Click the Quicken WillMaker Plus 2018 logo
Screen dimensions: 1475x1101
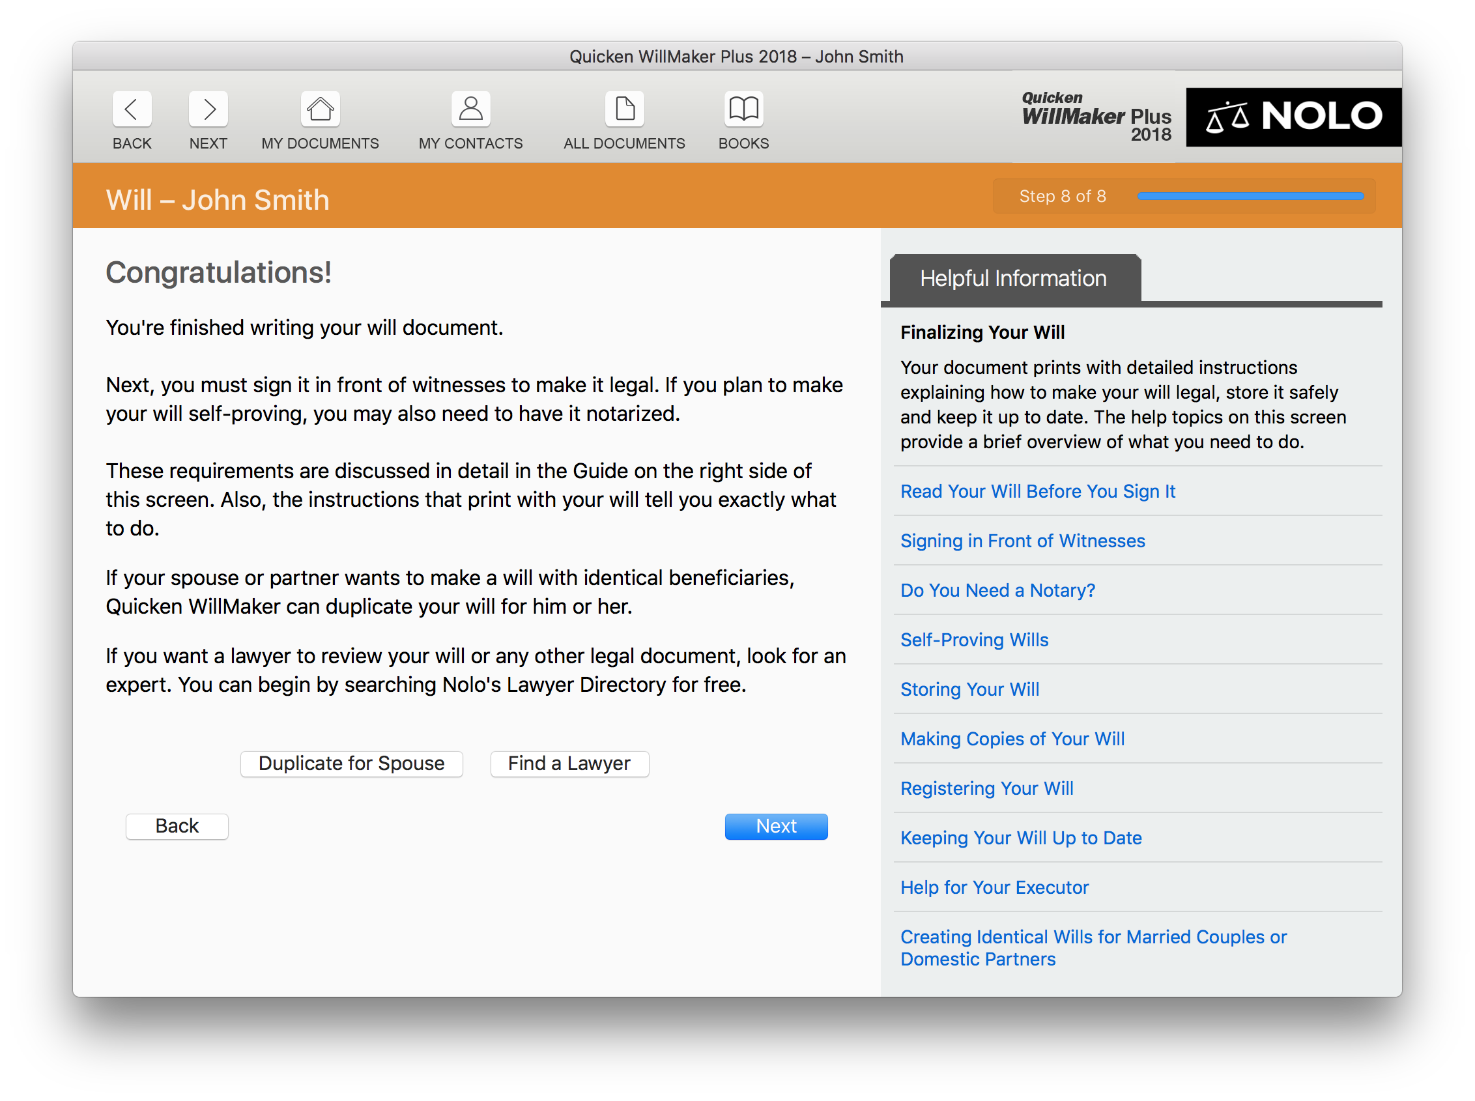coord(1096,117)
